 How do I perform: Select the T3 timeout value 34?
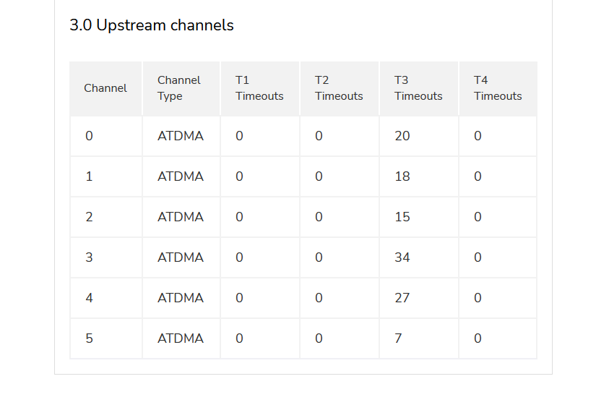tap(402, 257)
